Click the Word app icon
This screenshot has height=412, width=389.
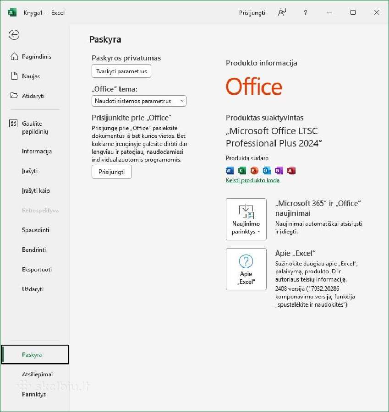click(230, 171)
